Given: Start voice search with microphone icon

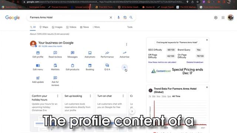Looking at the screenshot, I should coord(118,17).
